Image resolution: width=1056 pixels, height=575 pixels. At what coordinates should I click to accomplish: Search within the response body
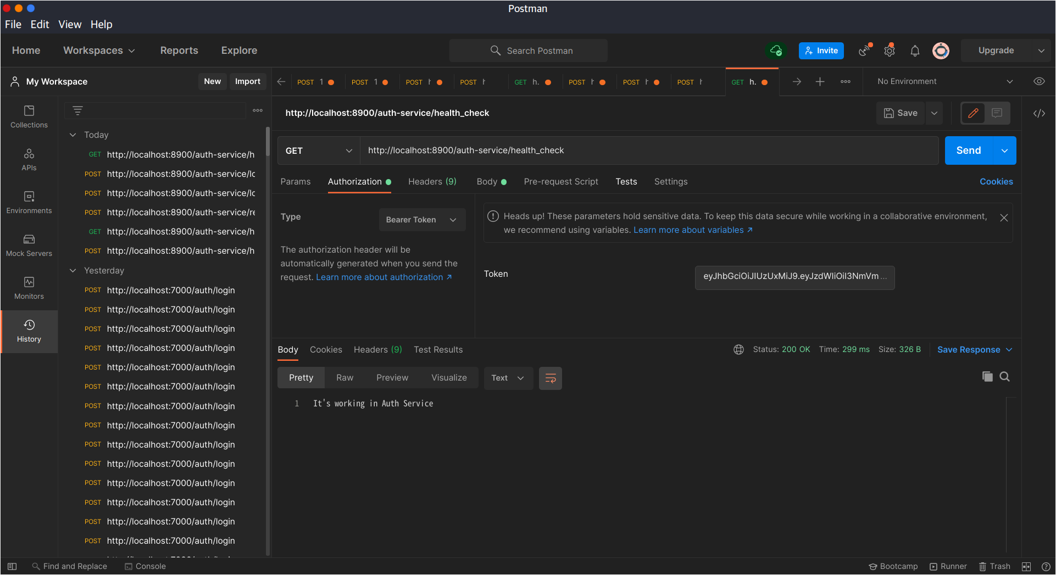[1004, 377]
